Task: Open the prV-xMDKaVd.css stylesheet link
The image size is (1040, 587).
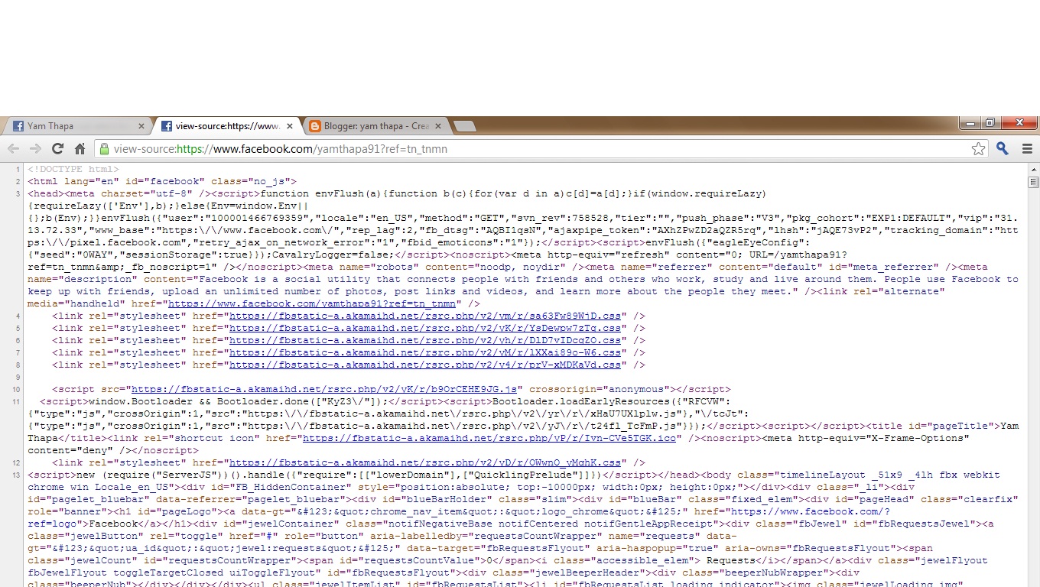Action: tap(425, 365)
